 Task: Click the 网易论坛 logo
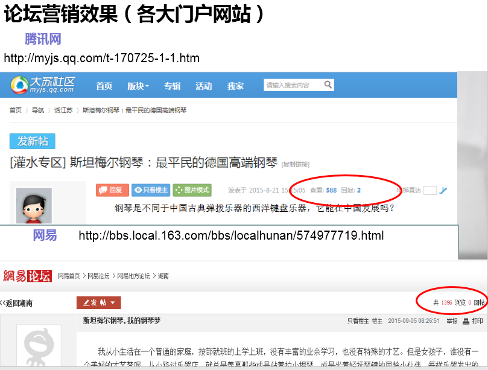click(x=27, y=276)
